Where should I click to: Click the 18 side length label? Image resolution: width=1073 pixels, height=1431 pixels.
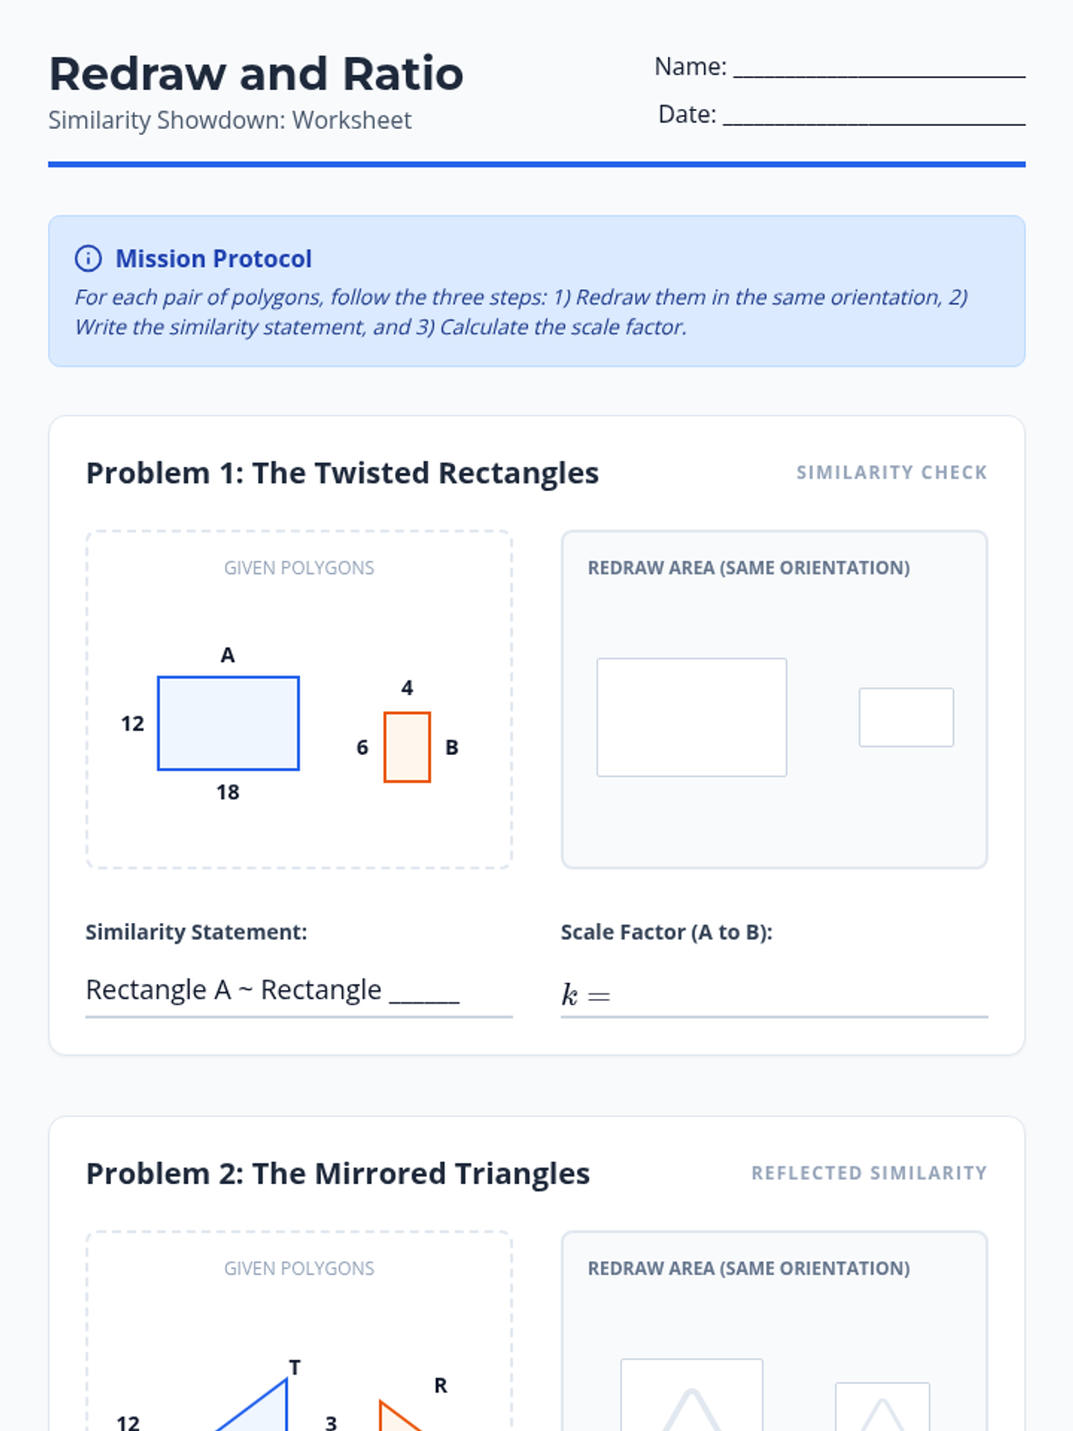[x=227, y=792]
